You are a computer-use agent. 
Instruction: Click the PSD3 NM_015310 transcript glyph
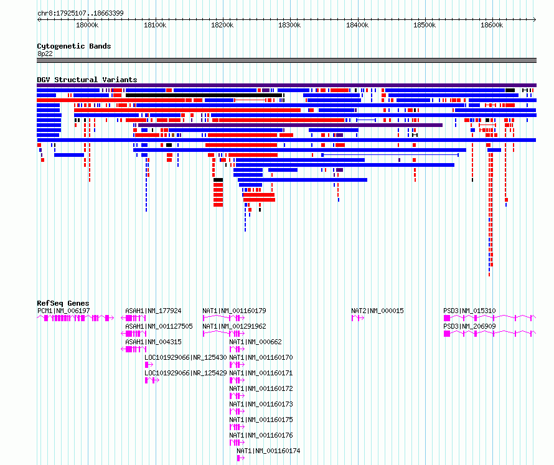point(490,318)
